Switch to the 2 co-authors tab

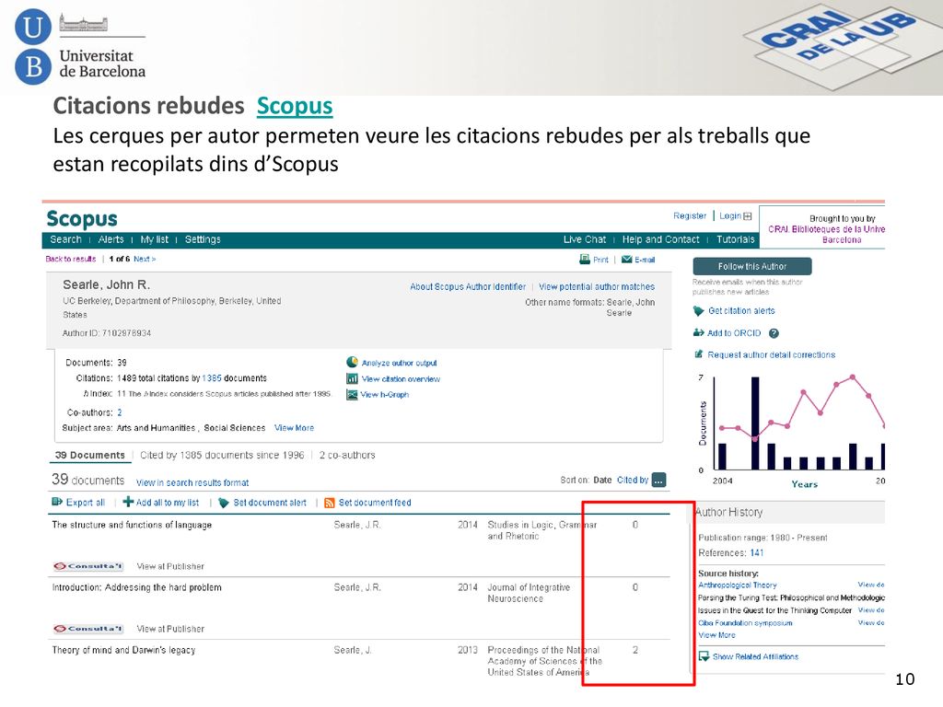coord(347,455)
